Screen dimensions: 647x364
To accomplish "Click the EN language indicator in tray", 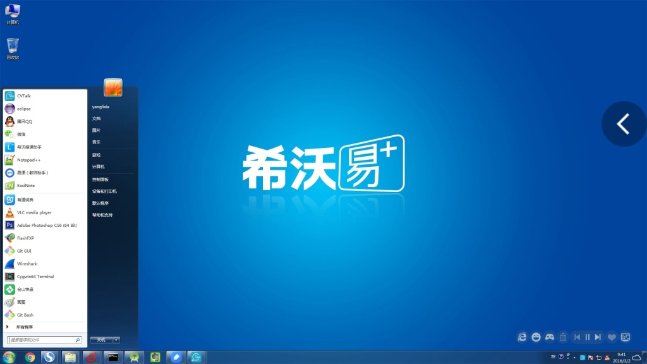I will [553, 357].
